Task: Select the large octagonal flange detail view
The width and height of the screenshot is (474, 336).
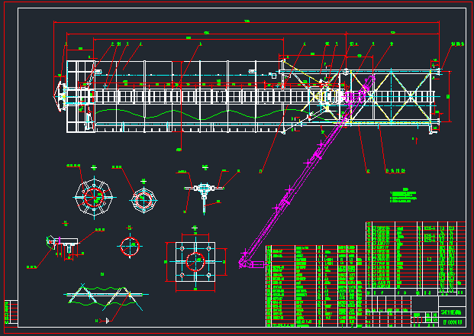Action: point(95,198)
